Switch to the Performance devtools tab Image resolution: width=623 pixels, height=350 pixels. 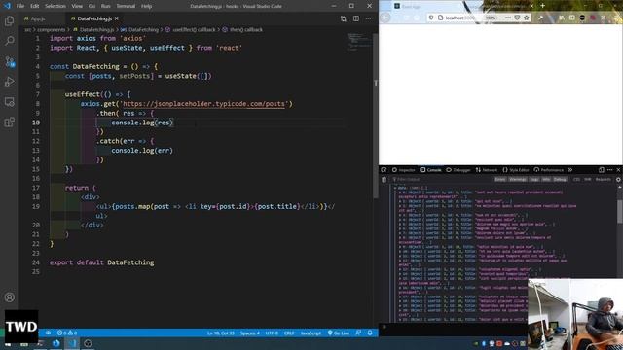[549, 170]
